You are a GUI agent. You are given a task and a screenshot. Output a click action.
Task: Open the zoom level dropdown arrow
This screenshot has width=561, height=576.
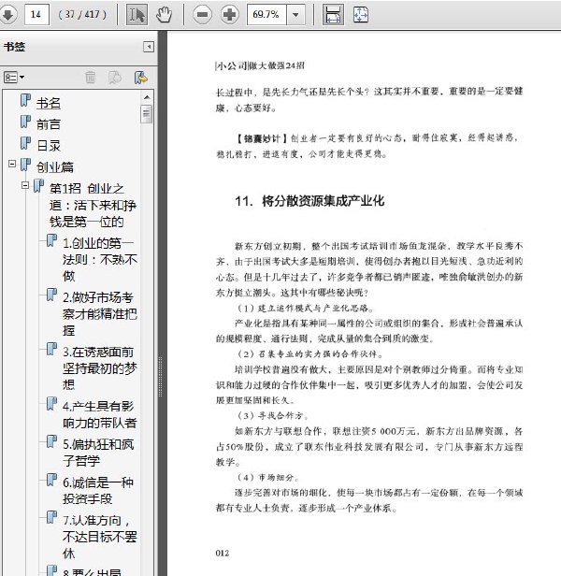[295, 15]
